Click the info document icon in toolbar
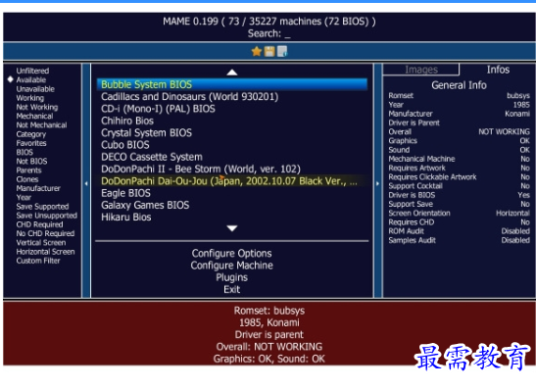This screenshot has width=536, height=389. 282,52
